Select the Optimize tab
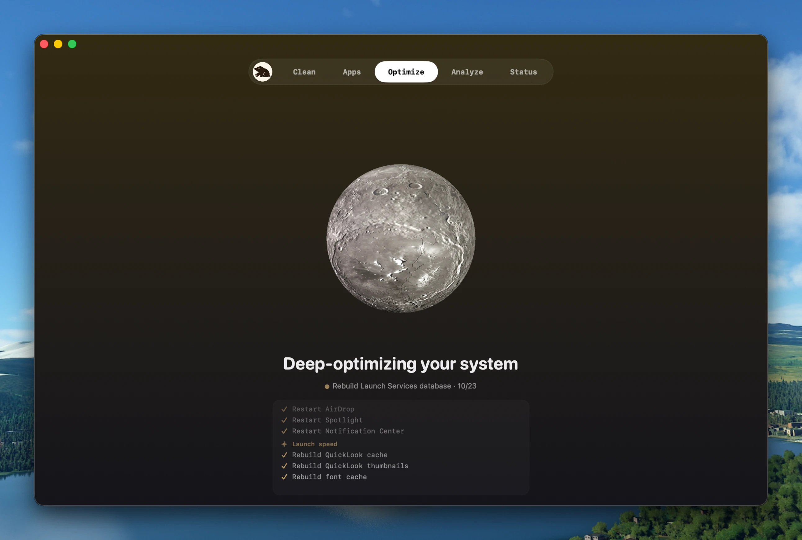The width and height of the screenshot is (802, 540). pyautogui.click(x=406, y=72)
